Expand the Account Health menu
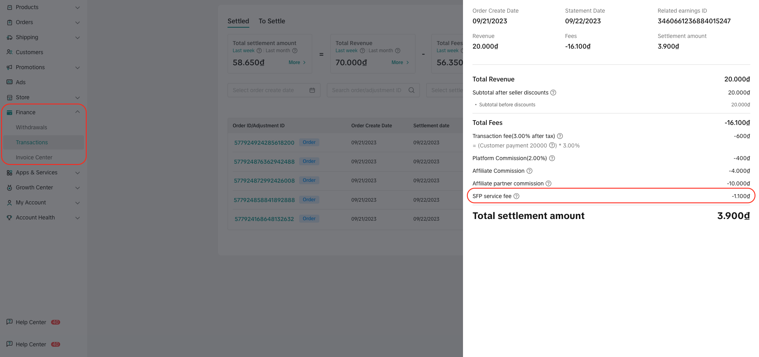Screen dimensions: 759x357 tap(78, 218)
